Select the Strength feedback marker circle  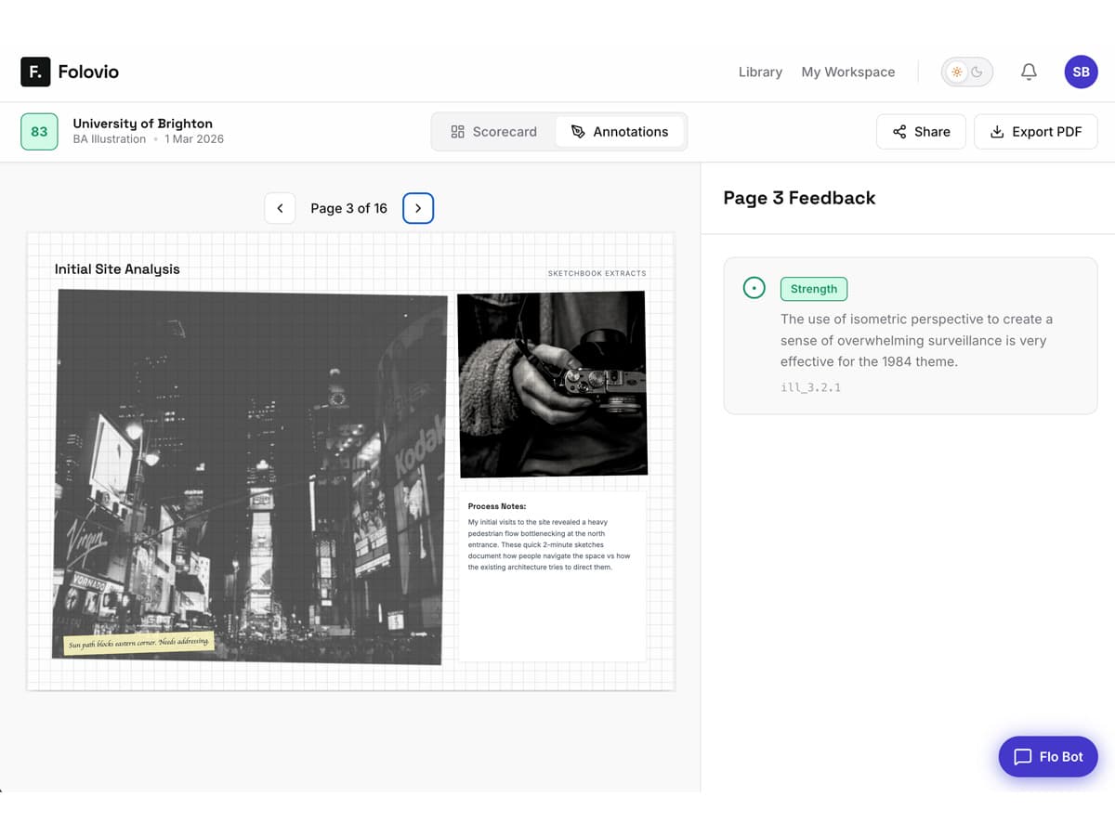[x=754, y=287]
